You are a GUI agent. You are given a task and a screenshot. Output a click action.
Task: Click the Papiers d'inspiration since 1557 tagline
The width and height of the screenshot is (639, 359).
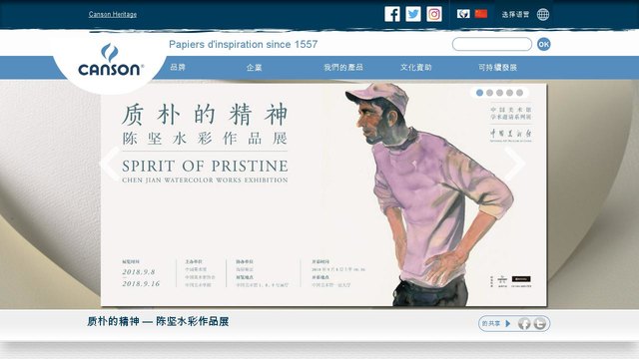(243, 44)
